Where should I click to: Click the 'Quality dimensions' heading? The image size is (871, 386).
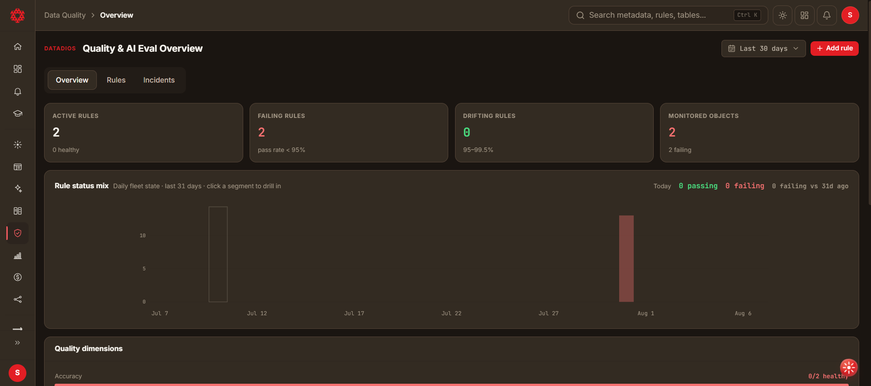tap(89, 349)
